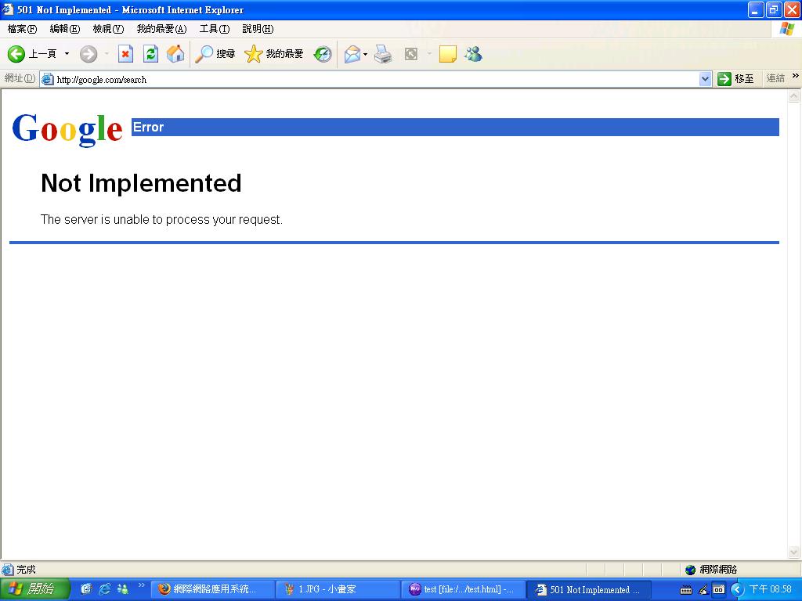Switch to the test.html taskbar window
This screenshot has width=802, height=601.
point(464,589)
